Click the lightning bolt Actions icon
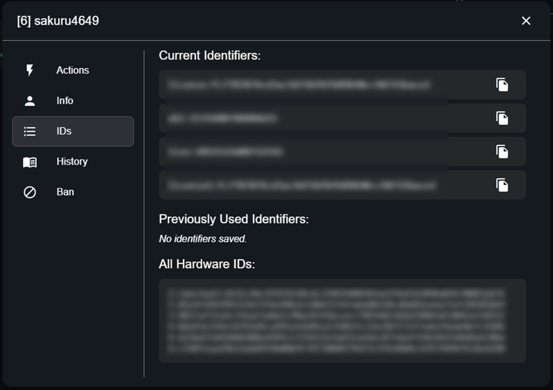 pyautogui.click(x=30, y=70)
